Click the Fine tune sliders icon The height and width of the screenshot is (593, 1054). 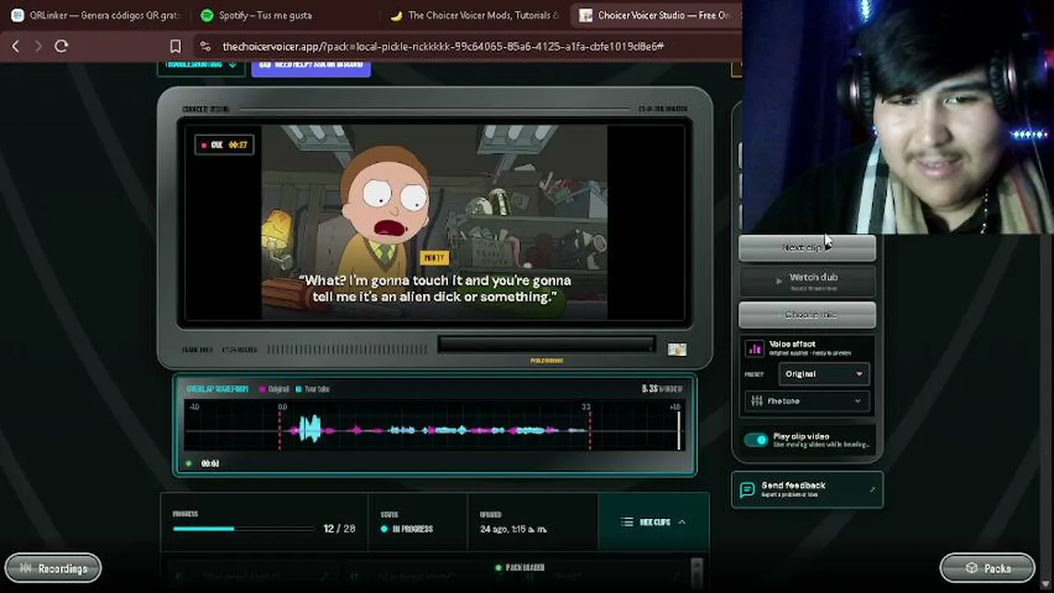pos(756,401)
